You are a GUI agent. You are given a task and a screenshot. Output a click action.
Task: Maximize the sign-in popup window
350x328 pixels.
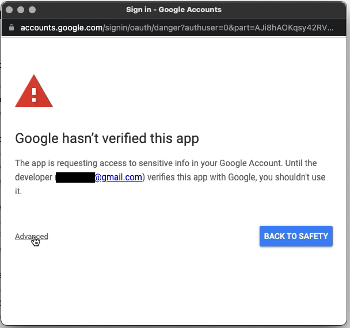32,10
